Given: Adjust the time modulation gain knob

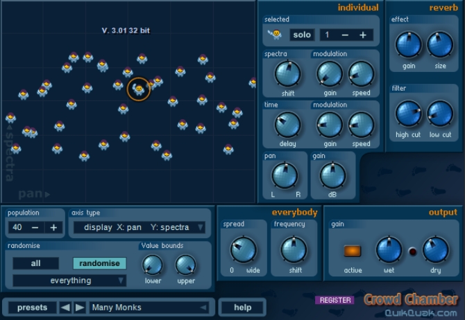Looking at the screenshot, I should pyautogui.click(x=330, y=125).
